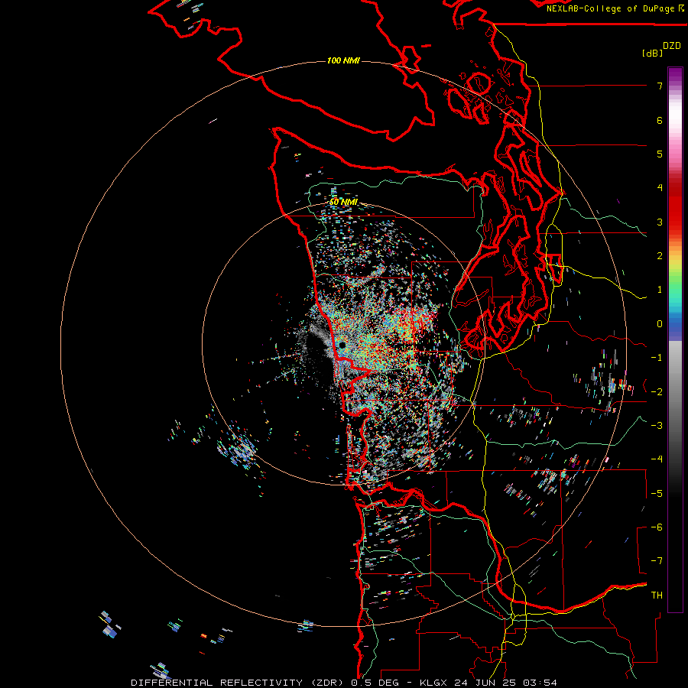Image resolution: width=688 pixels, height=688 pixels.
Task: Click the 100 NMI range ring label
Action: [343, 60]
